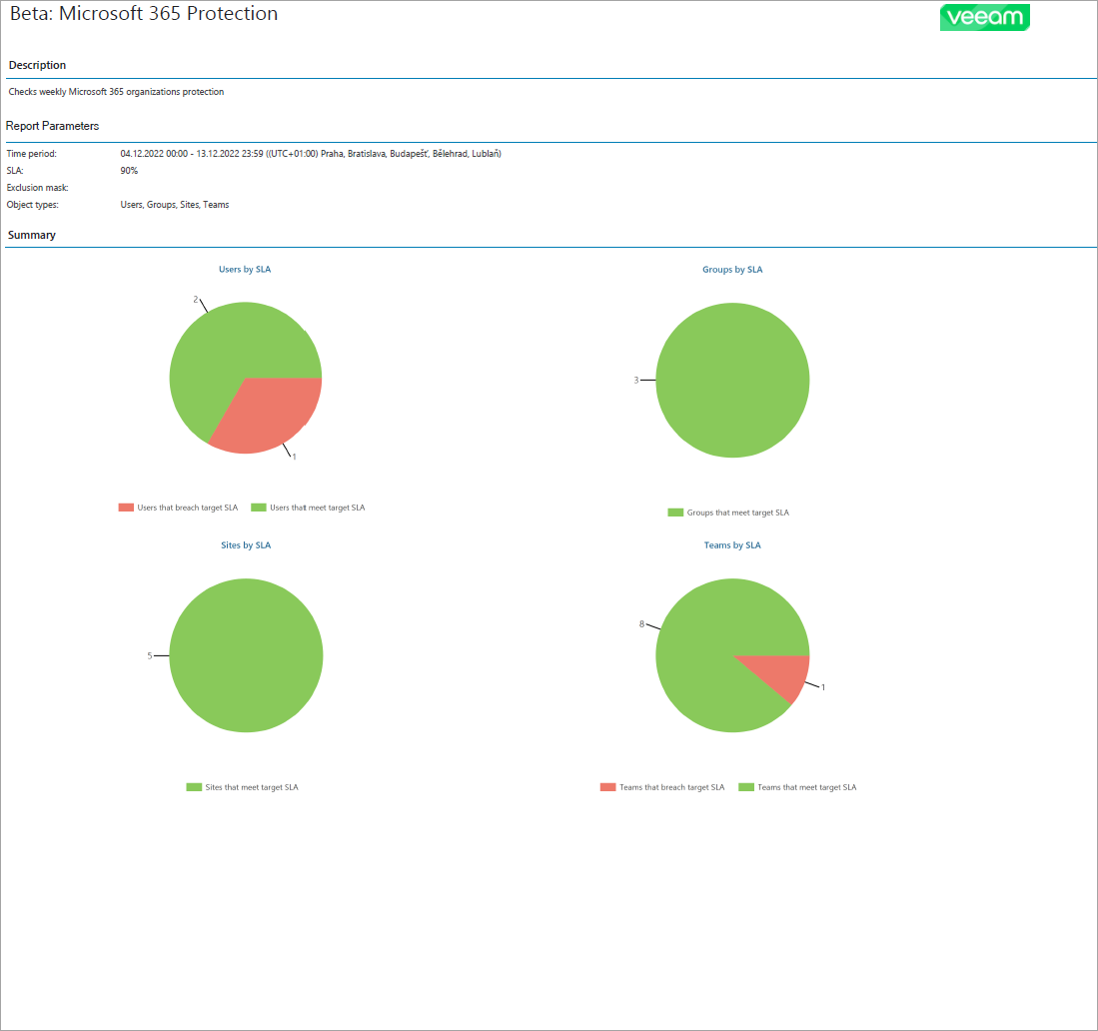Click the data label '5' on Sites chart
Viewport: 1098px width, 1031px height.
pyautogui.click(x=149, y=656)
